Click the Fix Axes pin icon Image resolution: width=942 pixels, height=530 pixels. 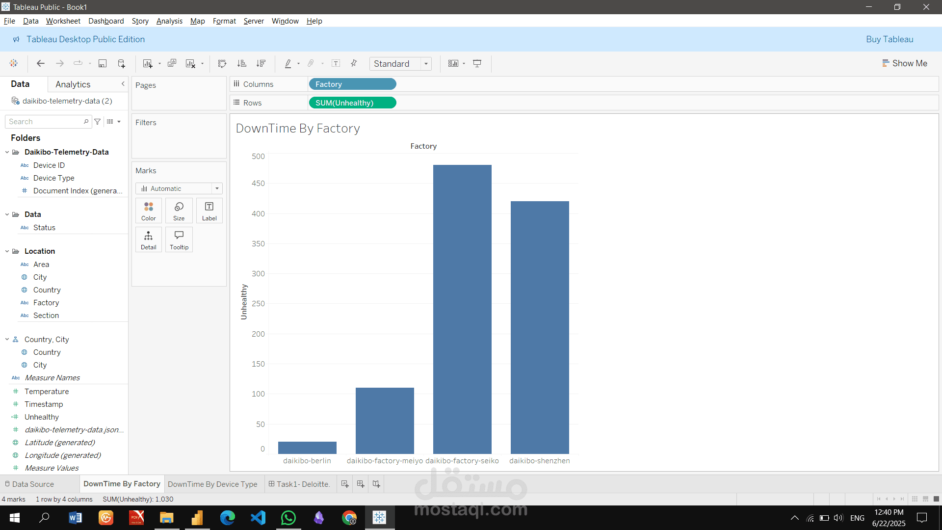click(354, 63)
